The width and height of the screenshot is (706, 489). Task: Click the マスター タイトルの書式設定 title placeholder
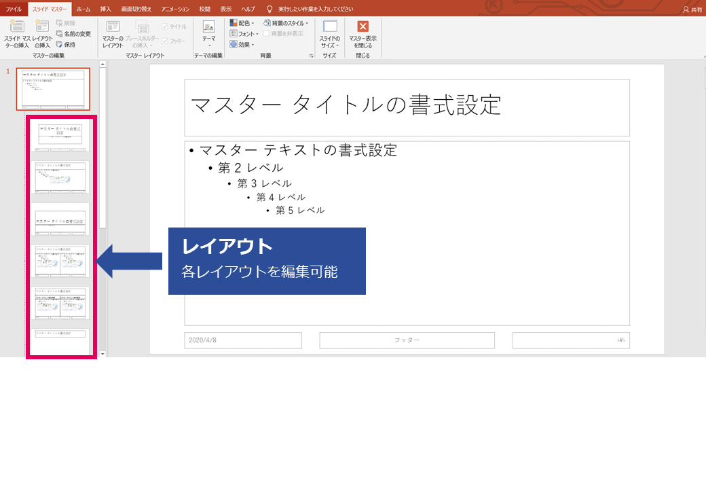pyautogui.click(x=407, y=107)
